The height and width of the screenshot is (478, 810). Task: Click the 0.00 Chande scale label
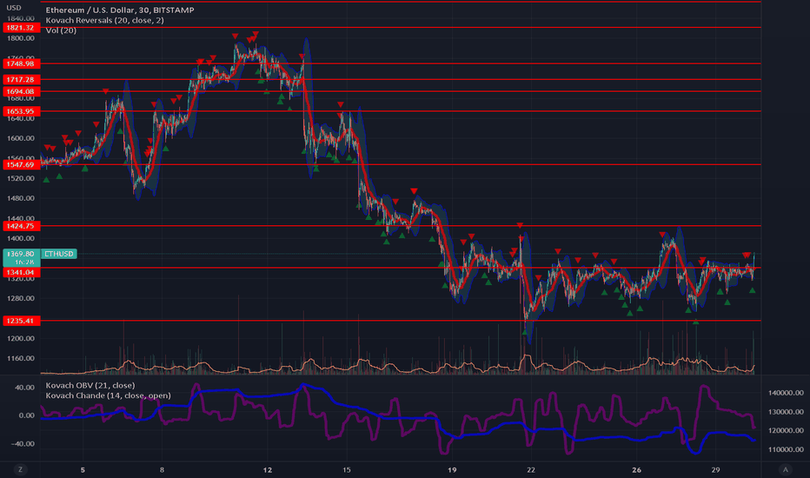(x=26, y=415)
